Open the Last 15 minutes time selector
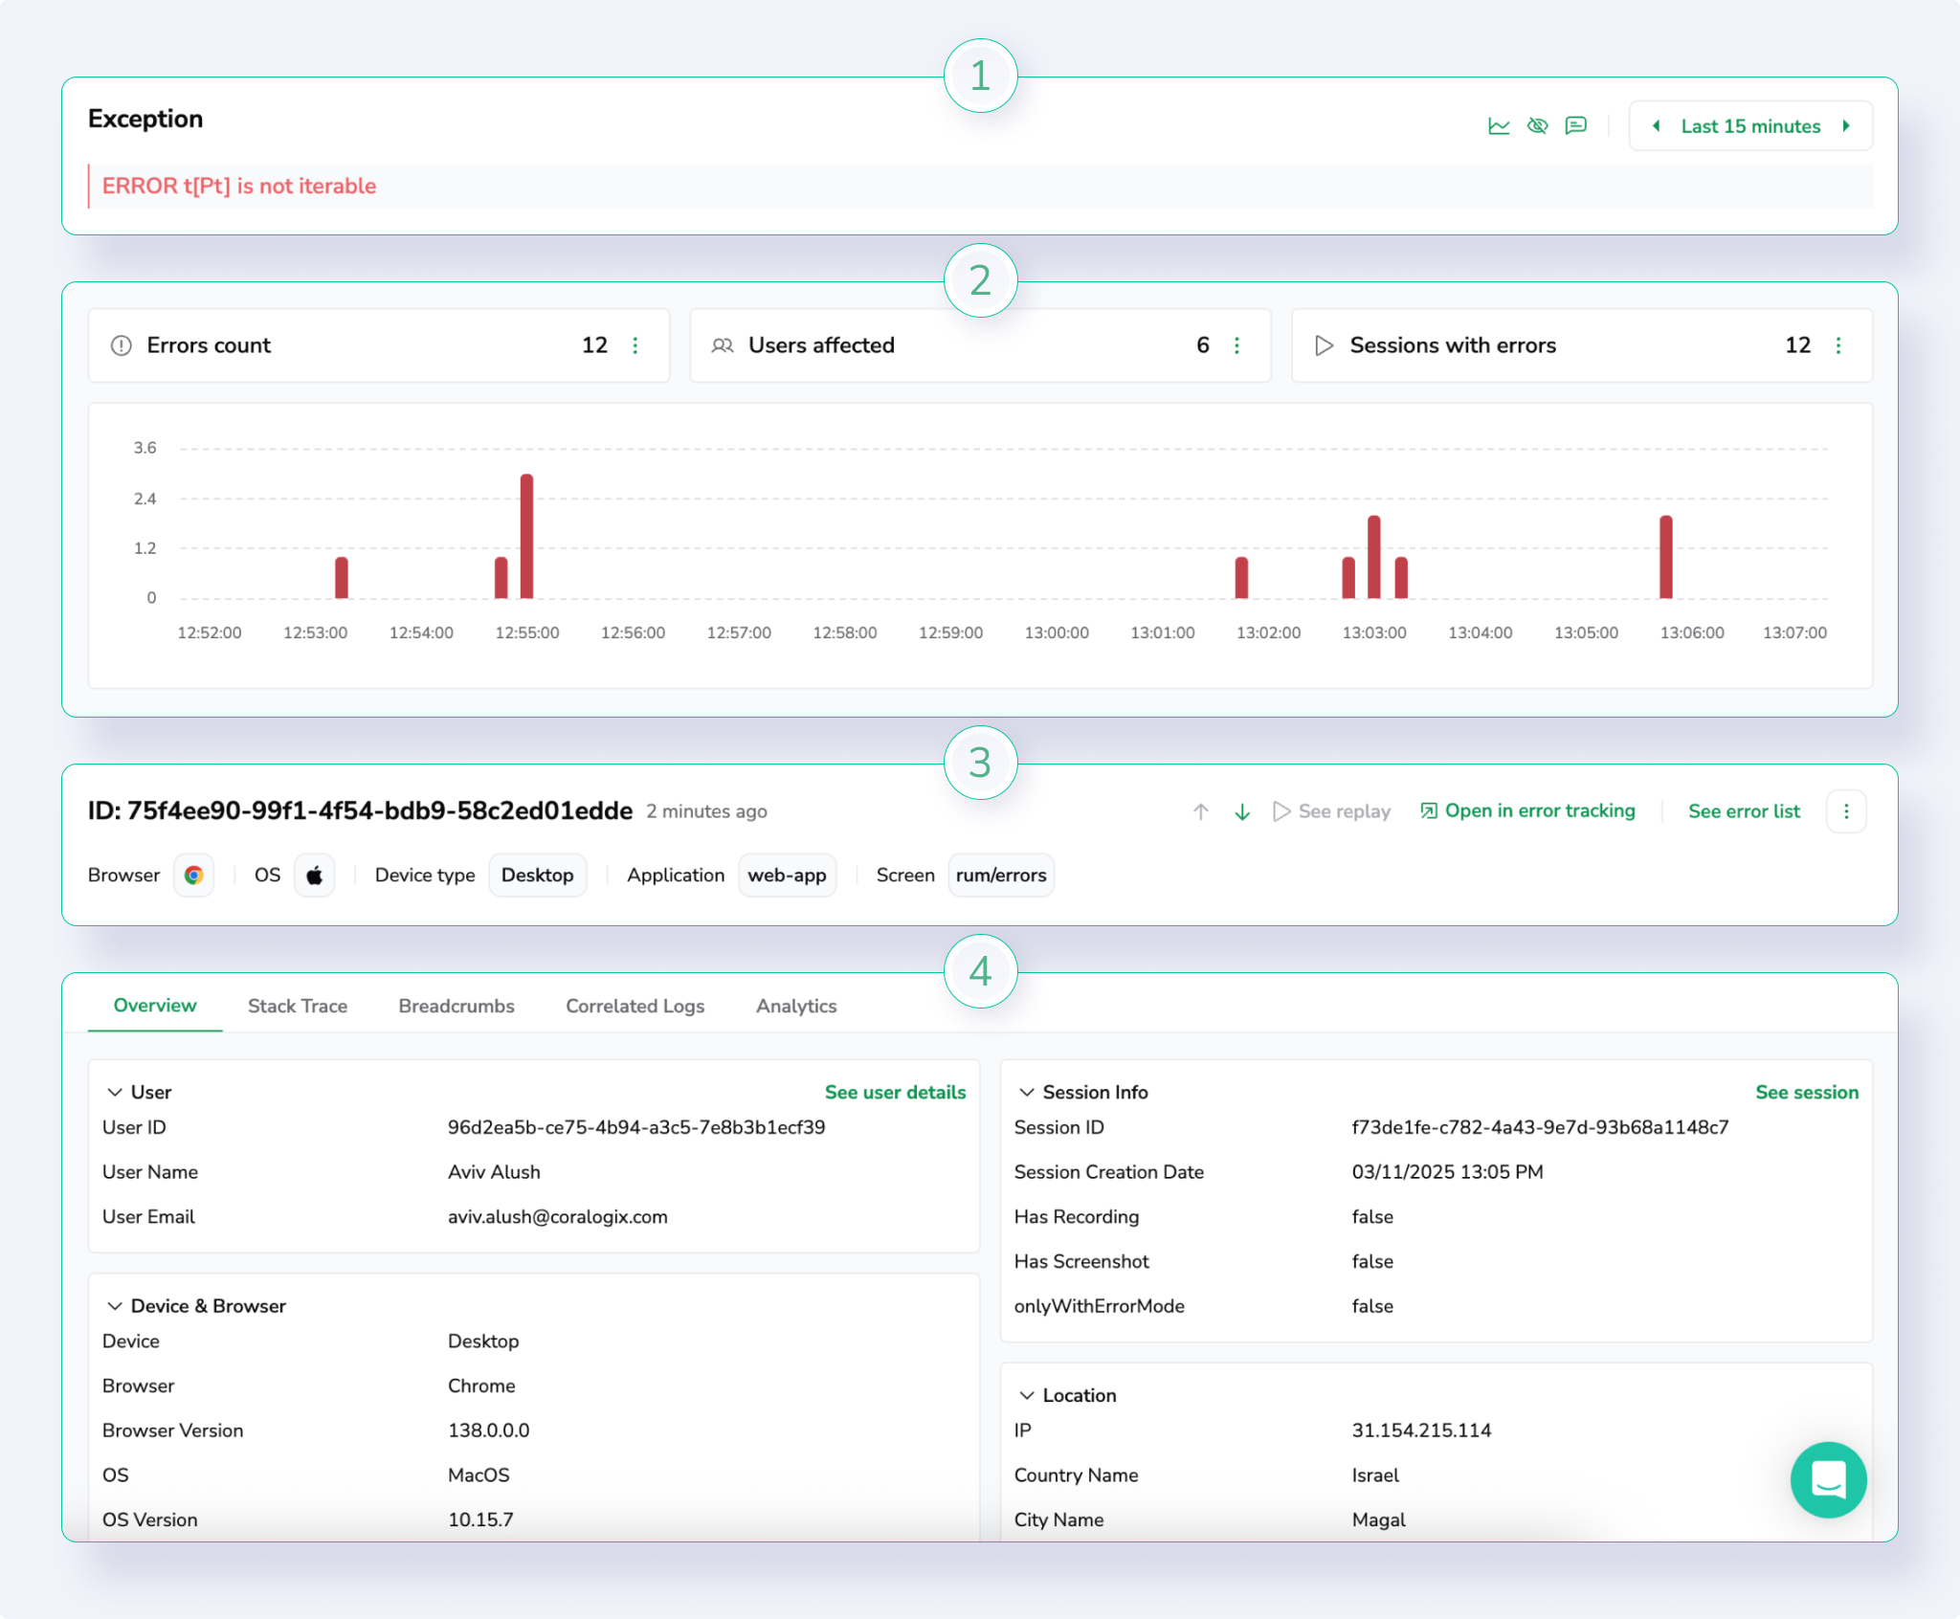1960x1619 pixels. [1750, 125]
